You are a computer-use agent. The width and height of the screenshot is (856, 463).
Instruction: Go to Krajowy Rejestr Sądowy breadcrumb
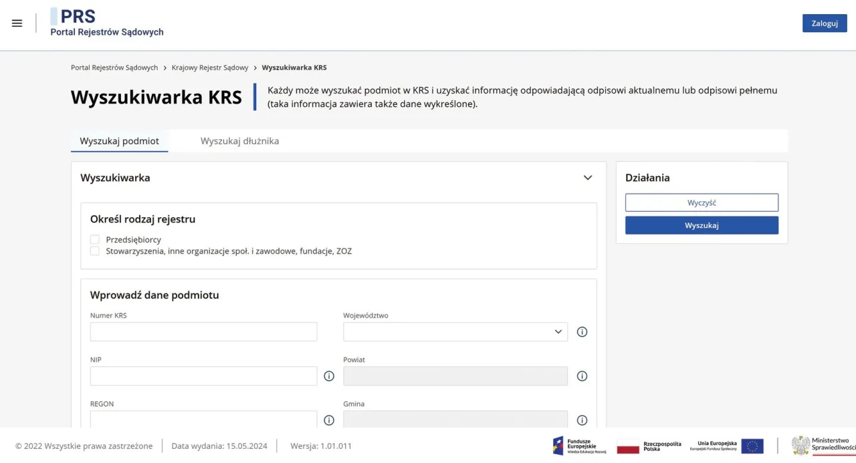[x=209, y=67]
